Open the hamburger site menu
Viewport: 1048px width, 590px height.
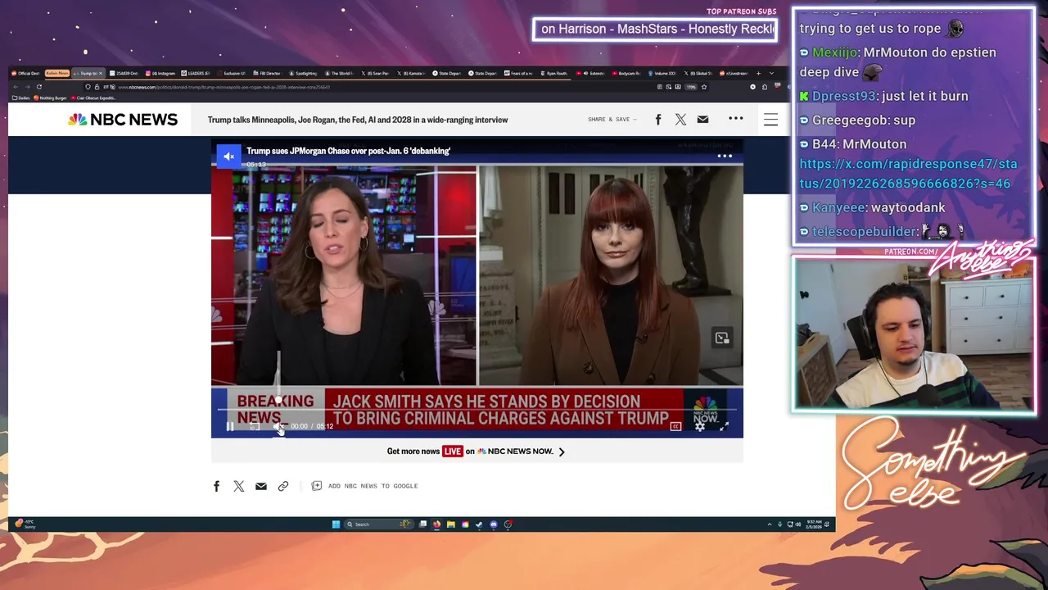tap(770, 120)
